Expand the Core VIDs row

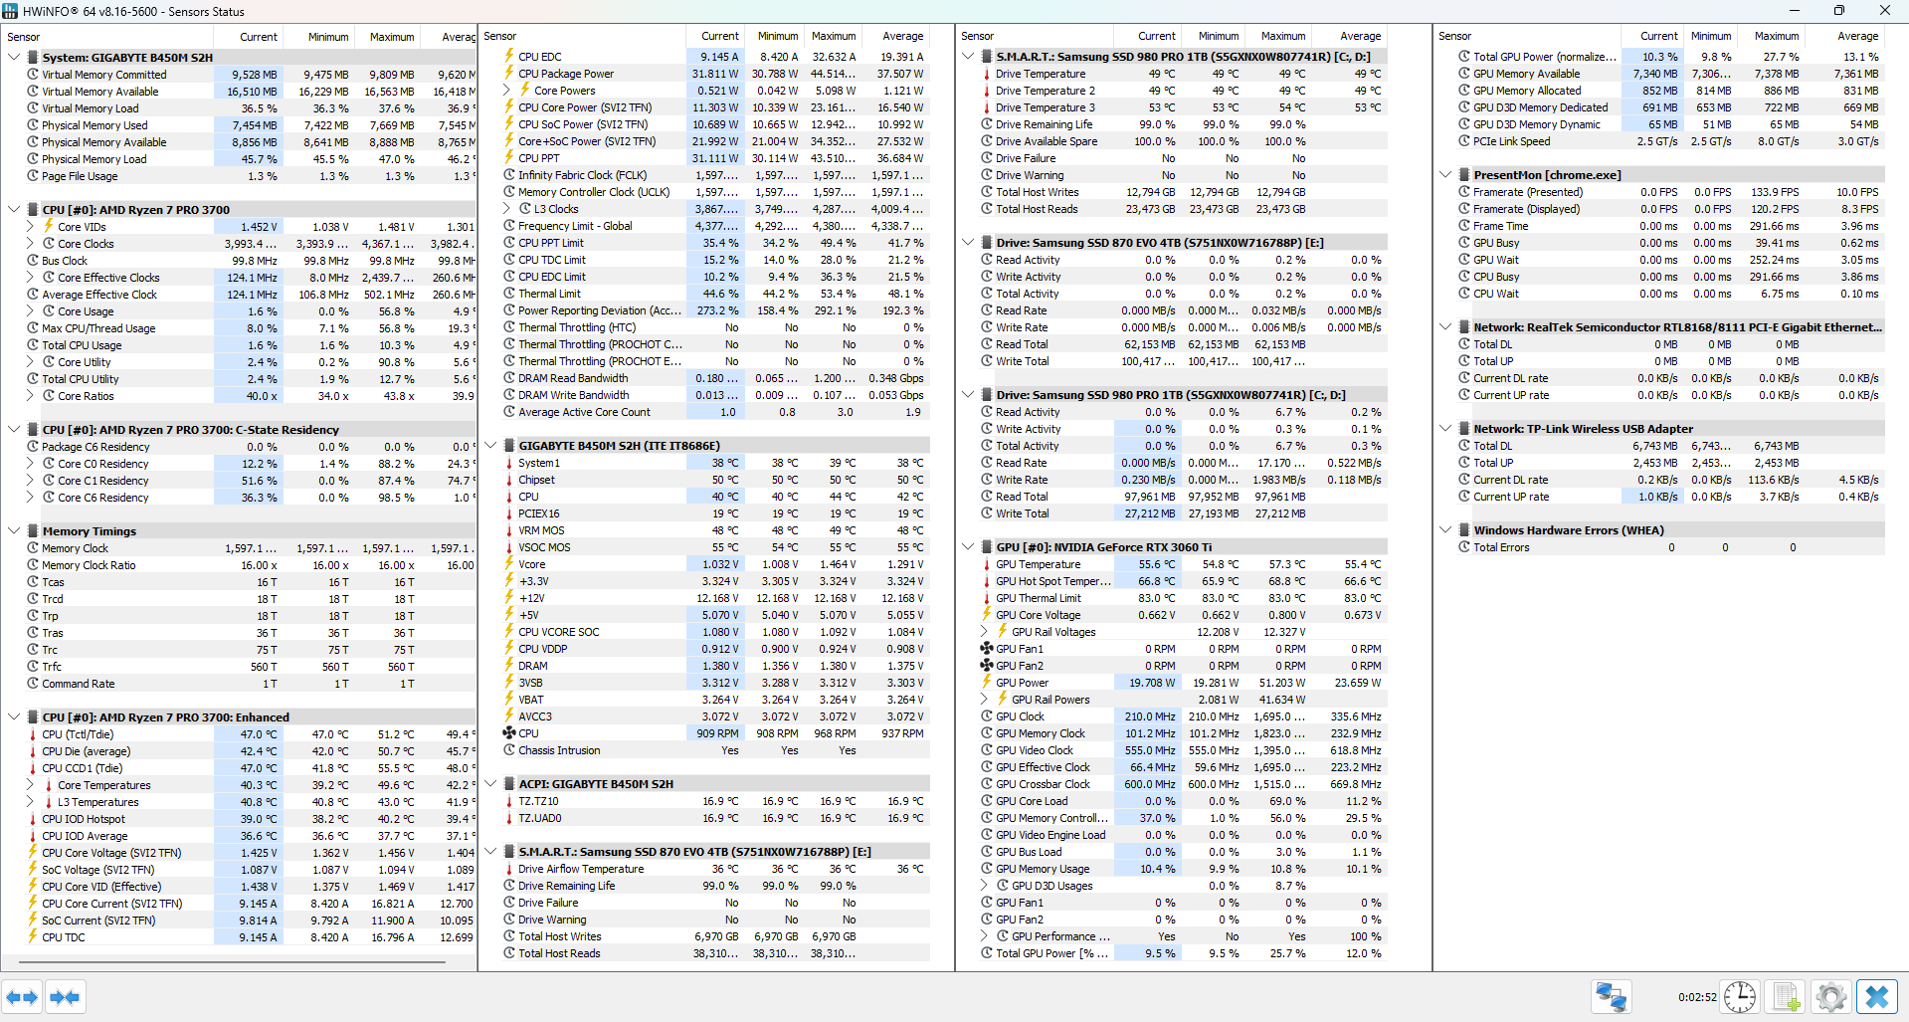tap(30, 227)
